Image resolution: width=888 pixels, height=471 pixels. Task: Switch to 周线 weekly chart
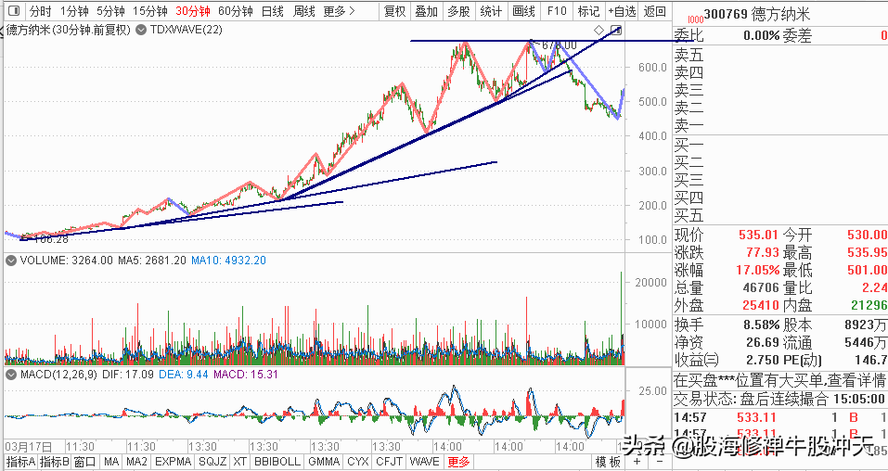pos(304,11)
